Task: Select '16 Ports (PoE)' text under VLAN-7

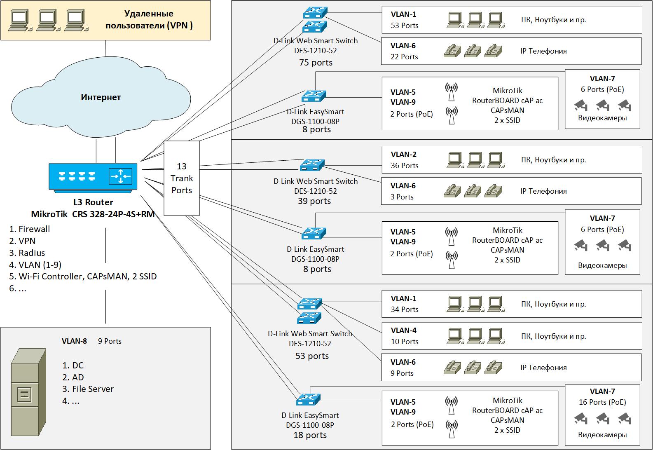Action: click(x=602, y=402)
